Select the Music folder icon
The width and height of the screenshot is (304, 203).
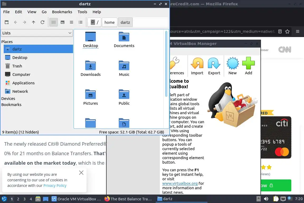pyautogui.click(x=124, y=68)
